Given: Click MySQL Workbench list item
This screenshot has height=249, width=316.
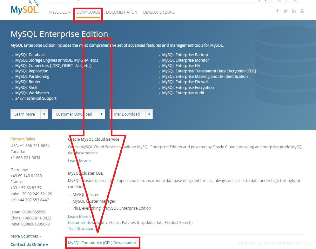Looking at the screenshot, I should [x=32, y=93].
